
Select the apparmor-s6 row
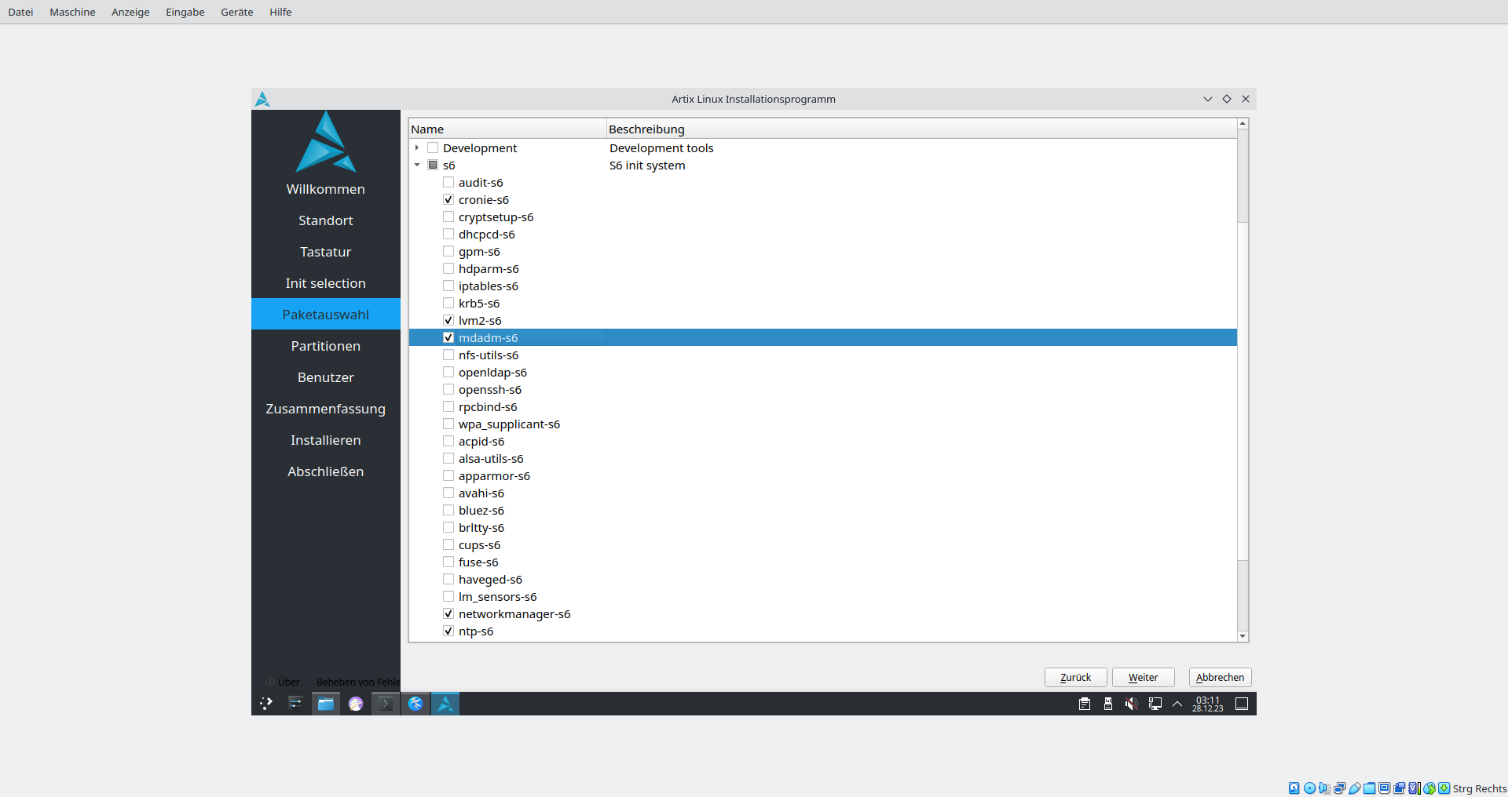pyautogui.click(x=823, y=475)
